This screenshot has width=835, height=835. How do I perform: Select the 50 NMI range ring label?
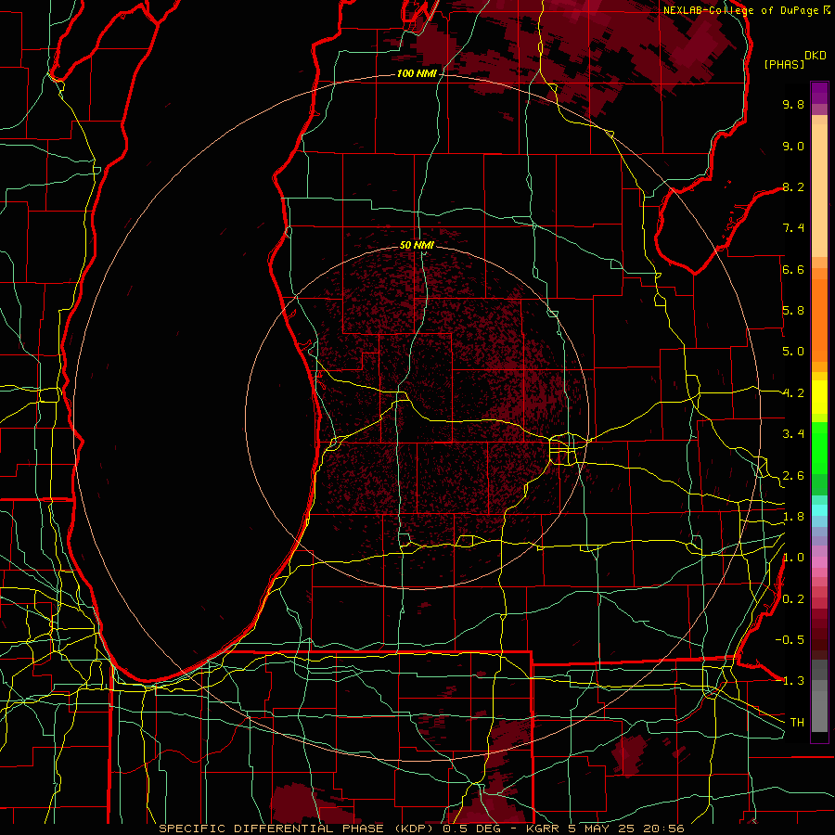(417, 245)
